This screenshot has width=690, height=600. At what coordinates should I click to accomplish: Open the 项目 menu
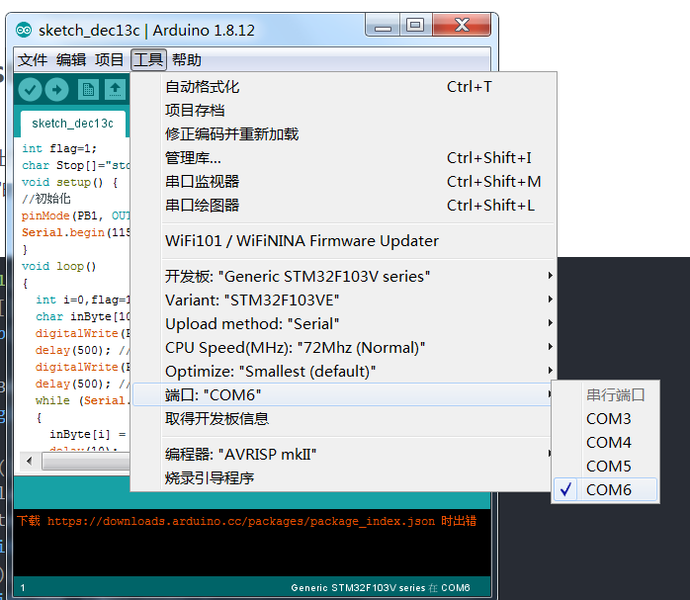coord(109,60)
